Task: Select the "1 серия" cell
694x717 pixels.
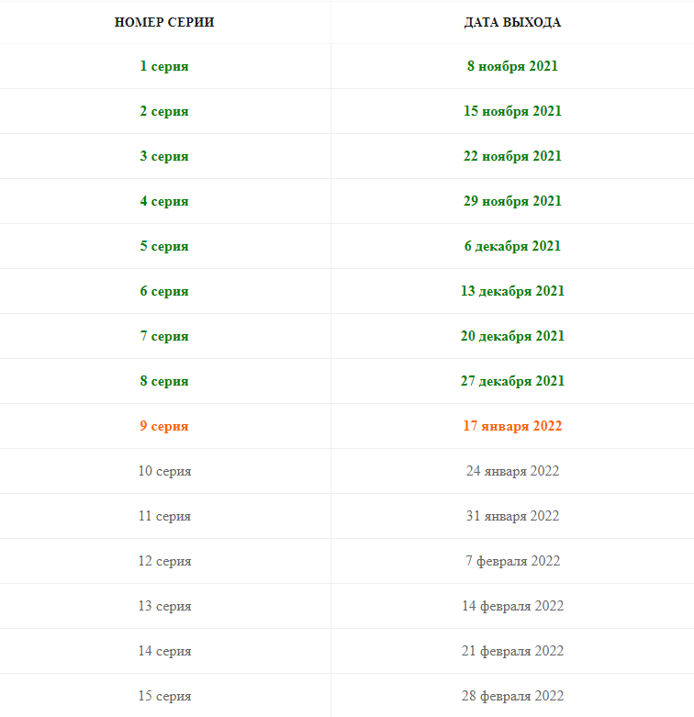Action: pyautogui.click(x=164, y=66)
